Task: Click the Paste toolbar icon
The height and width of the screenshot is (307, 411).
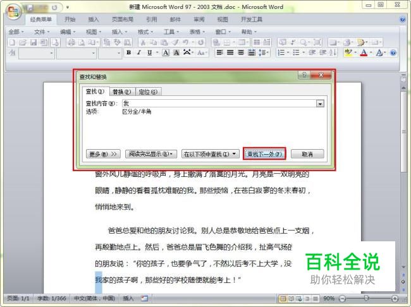Action: [164, 42]
